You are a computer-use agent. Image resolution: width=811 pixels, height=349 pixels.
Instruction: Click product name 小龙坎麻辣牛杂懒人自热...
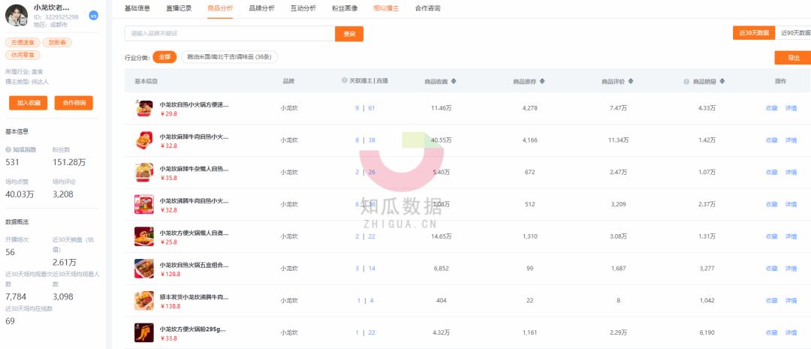tap(194, 169)
